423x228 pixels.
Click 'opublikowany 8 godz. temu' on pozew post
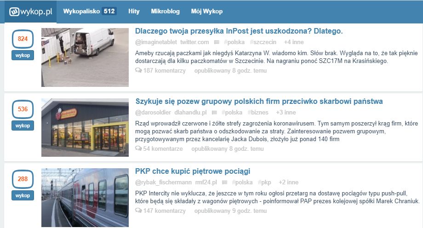228,148
